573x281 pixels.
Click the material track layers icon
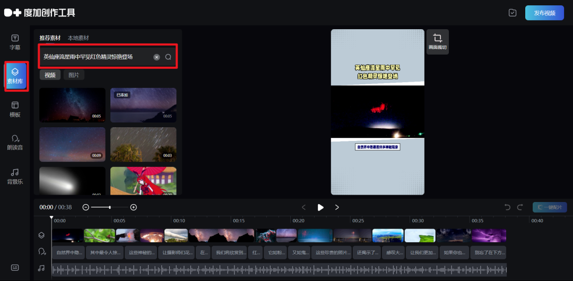click(41, 235)
